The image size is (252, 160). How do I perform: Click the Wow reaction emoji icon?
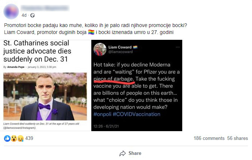13,138
